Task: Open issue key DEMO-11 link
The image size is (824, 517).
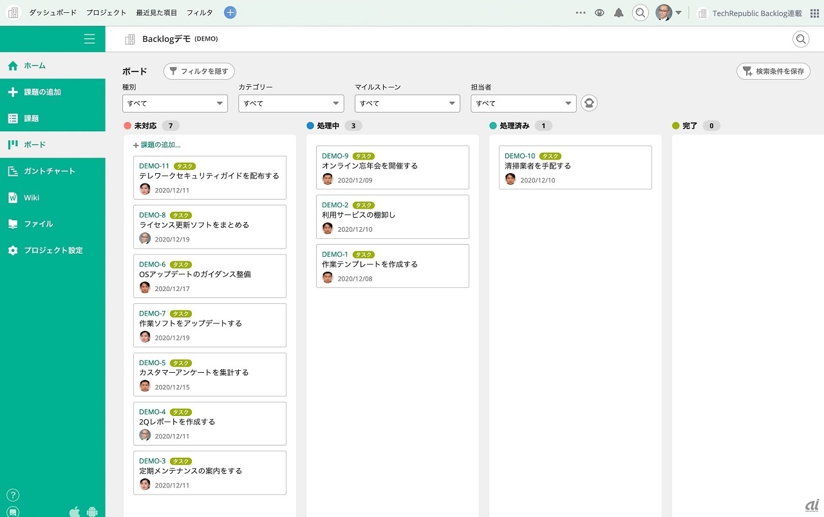Action: pyautogui.click(x=154, y=166)
